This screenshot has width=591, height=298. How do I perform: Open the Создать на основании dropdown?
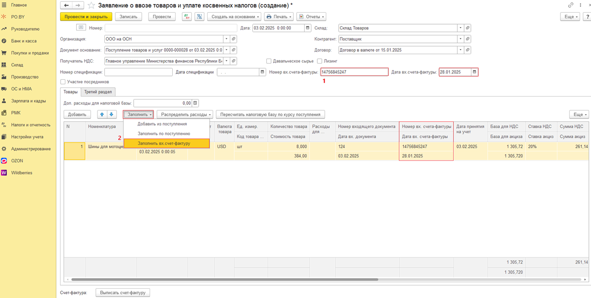(234, 17)
